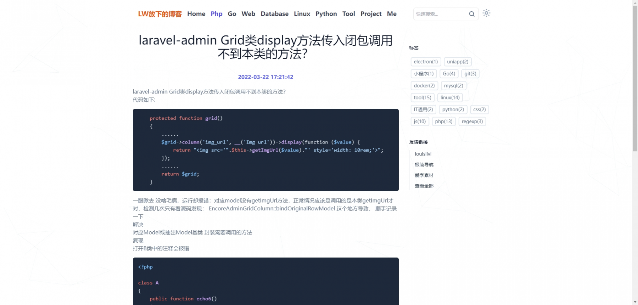Open the 极简导航 friend link
The width and height of the screenshot is (638, 305).
pos(424,165)
